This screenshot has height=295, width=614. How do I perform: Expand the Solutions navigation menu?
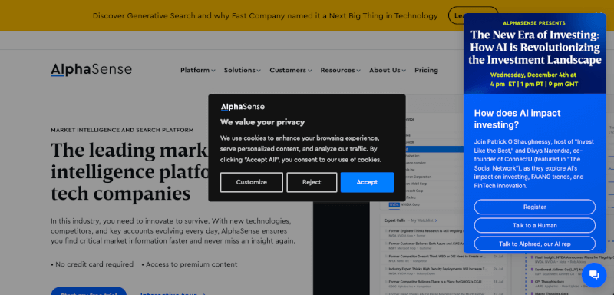pos(242,70)
